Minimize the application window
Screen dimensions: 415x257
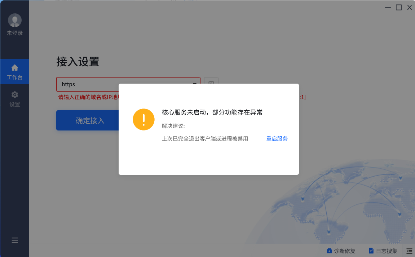pos(388,8)
